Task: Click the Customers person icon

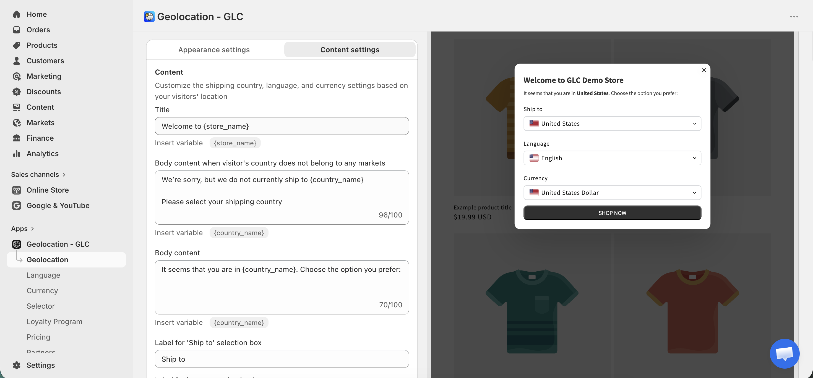Action: pos(17,61)
